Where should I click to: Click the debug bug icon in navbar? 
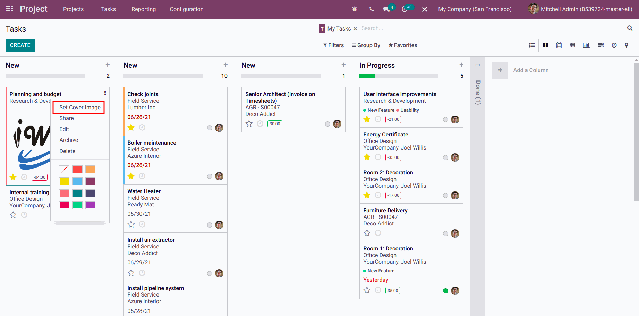pyautogui.click(x=355, y=9)
